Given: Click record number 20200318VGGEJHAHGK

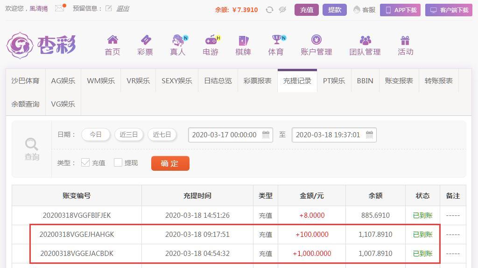Looking at the screenshot, I should [x=77, y=234].
